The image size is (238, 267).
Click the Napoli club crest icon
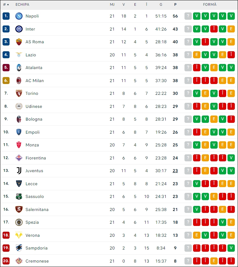pos(19,16)
